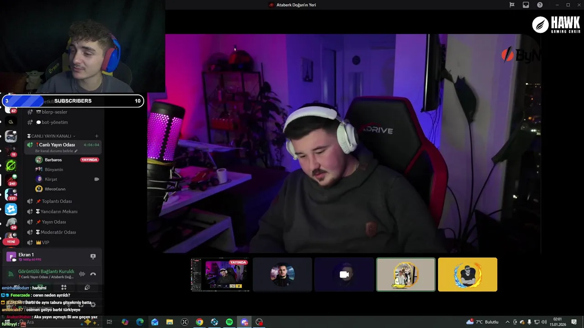Open the Xbox app from the taskbar
Viewport: 584px width, 328px height.
[184, 322]
